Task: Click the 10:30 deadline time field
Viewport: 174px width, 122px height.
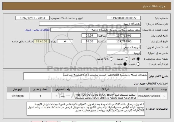Action: pos(89,41)
